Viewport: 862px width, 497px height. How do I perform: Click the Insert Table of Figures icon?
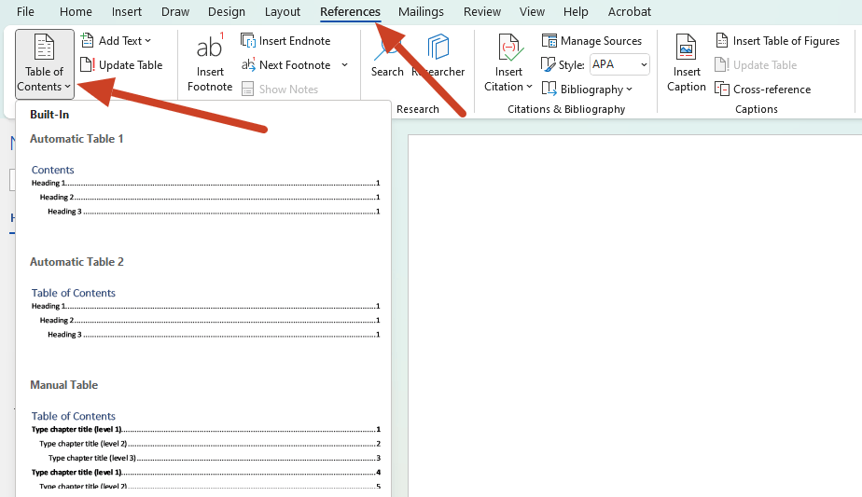[x=722, y=40]
